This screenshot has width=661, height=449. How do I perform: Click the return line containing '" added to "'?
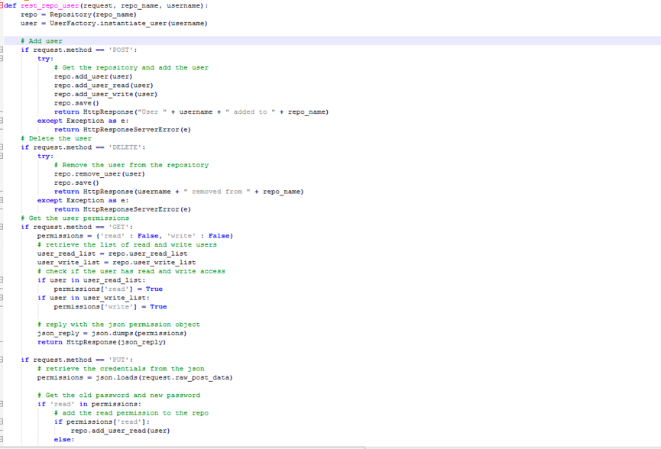[x=191, y=111]
